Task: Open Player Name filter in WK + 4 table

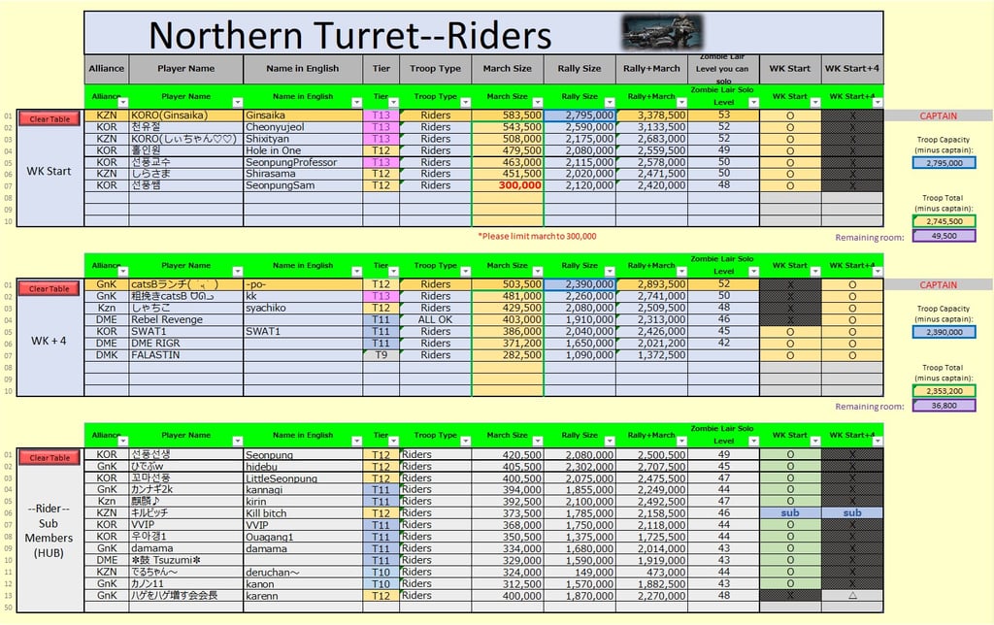Action: pyautogui.click(x=237, y=272)
